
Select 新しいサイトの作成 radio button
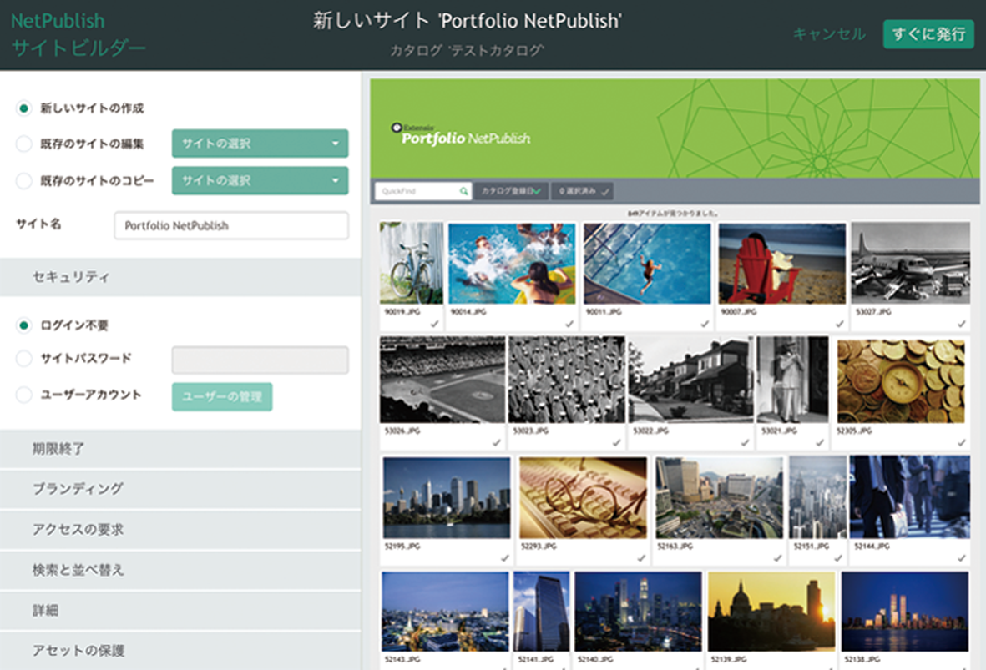(24, 108)
